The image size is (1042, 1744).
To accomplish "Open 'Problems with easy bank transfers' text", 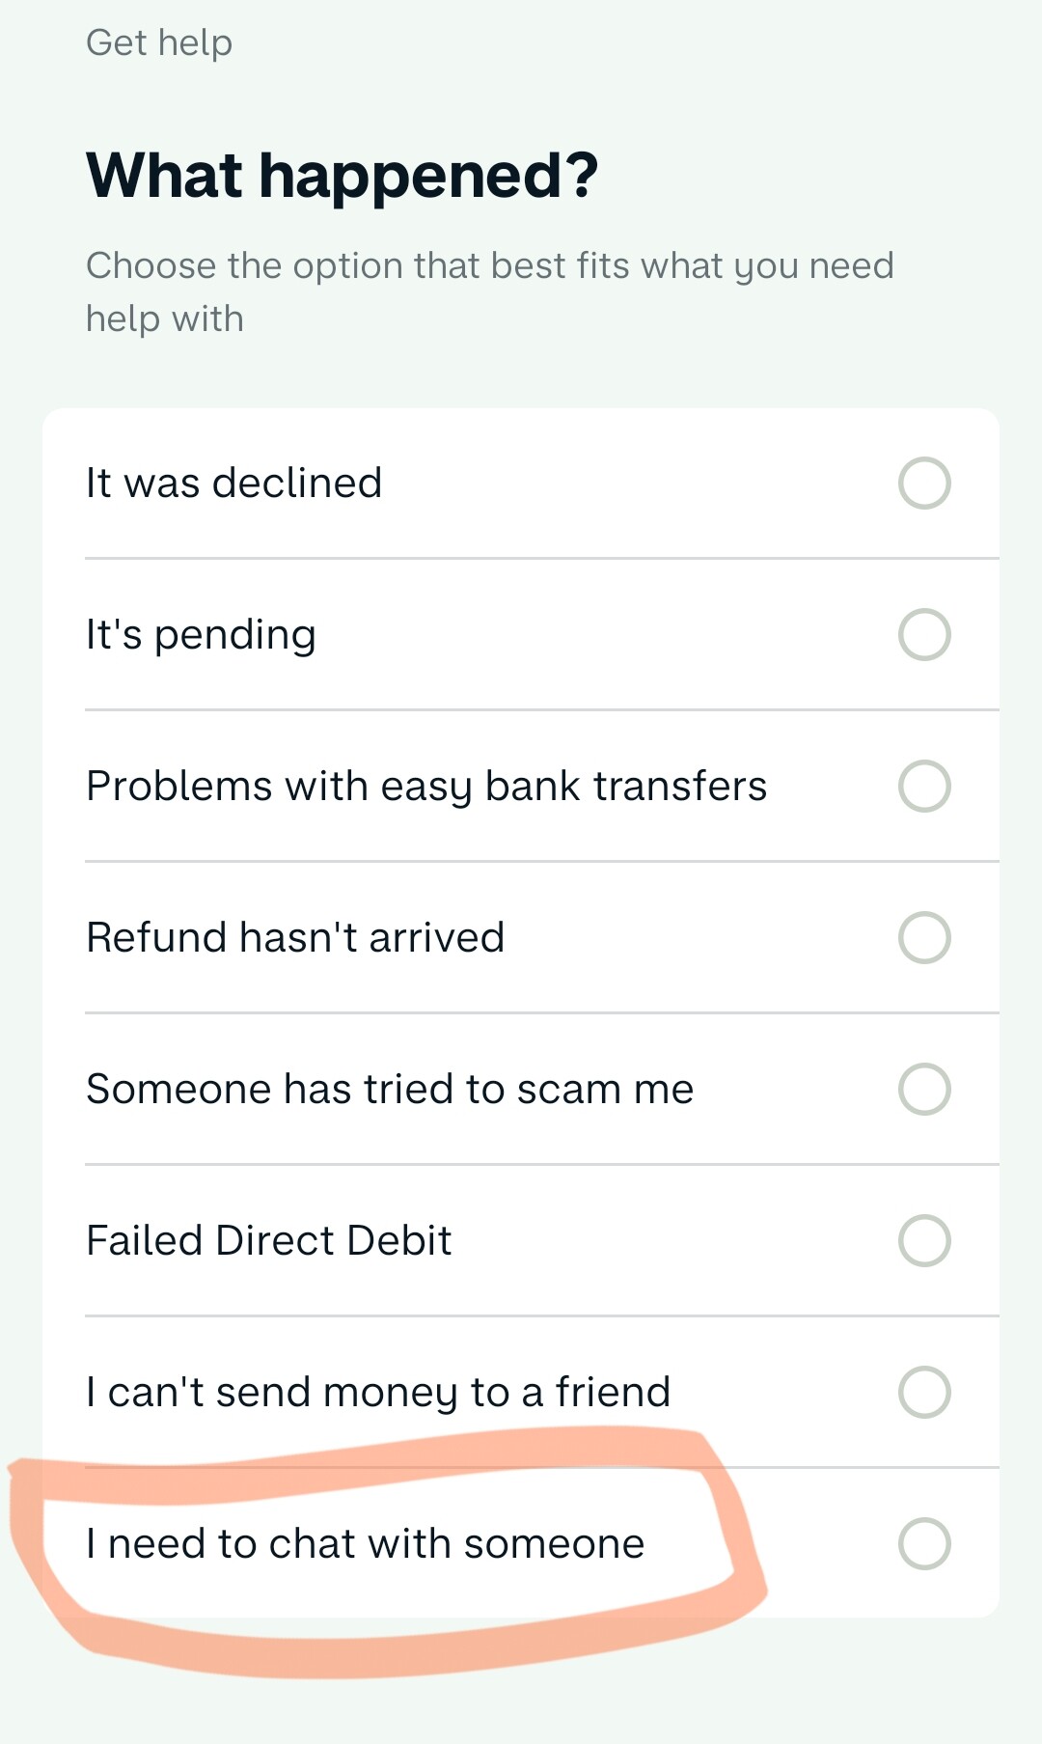I will point(426,786).
